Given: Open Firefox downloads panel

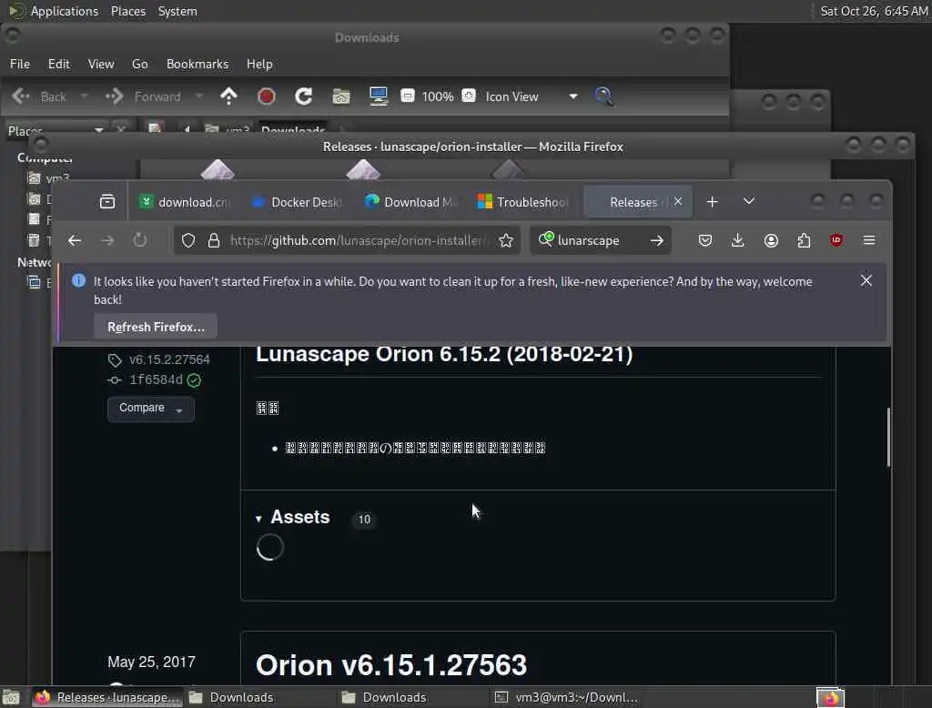Looking at the screenshot, I should [x=737, y=240].
